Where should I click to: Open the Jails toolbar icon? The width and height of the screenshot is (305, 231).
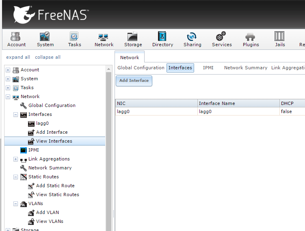tap(280, 39)
